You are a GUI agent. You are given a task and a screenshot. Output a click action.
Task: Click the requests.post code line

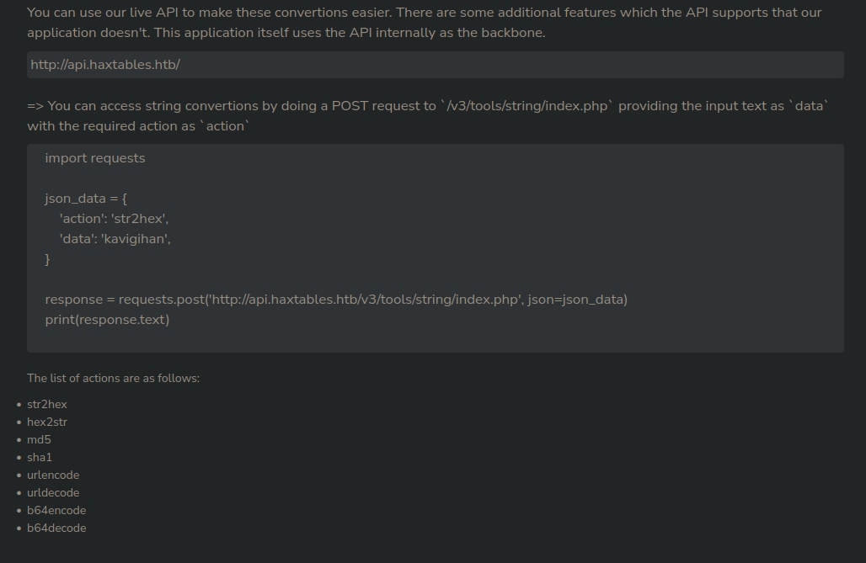pos(336,300)
